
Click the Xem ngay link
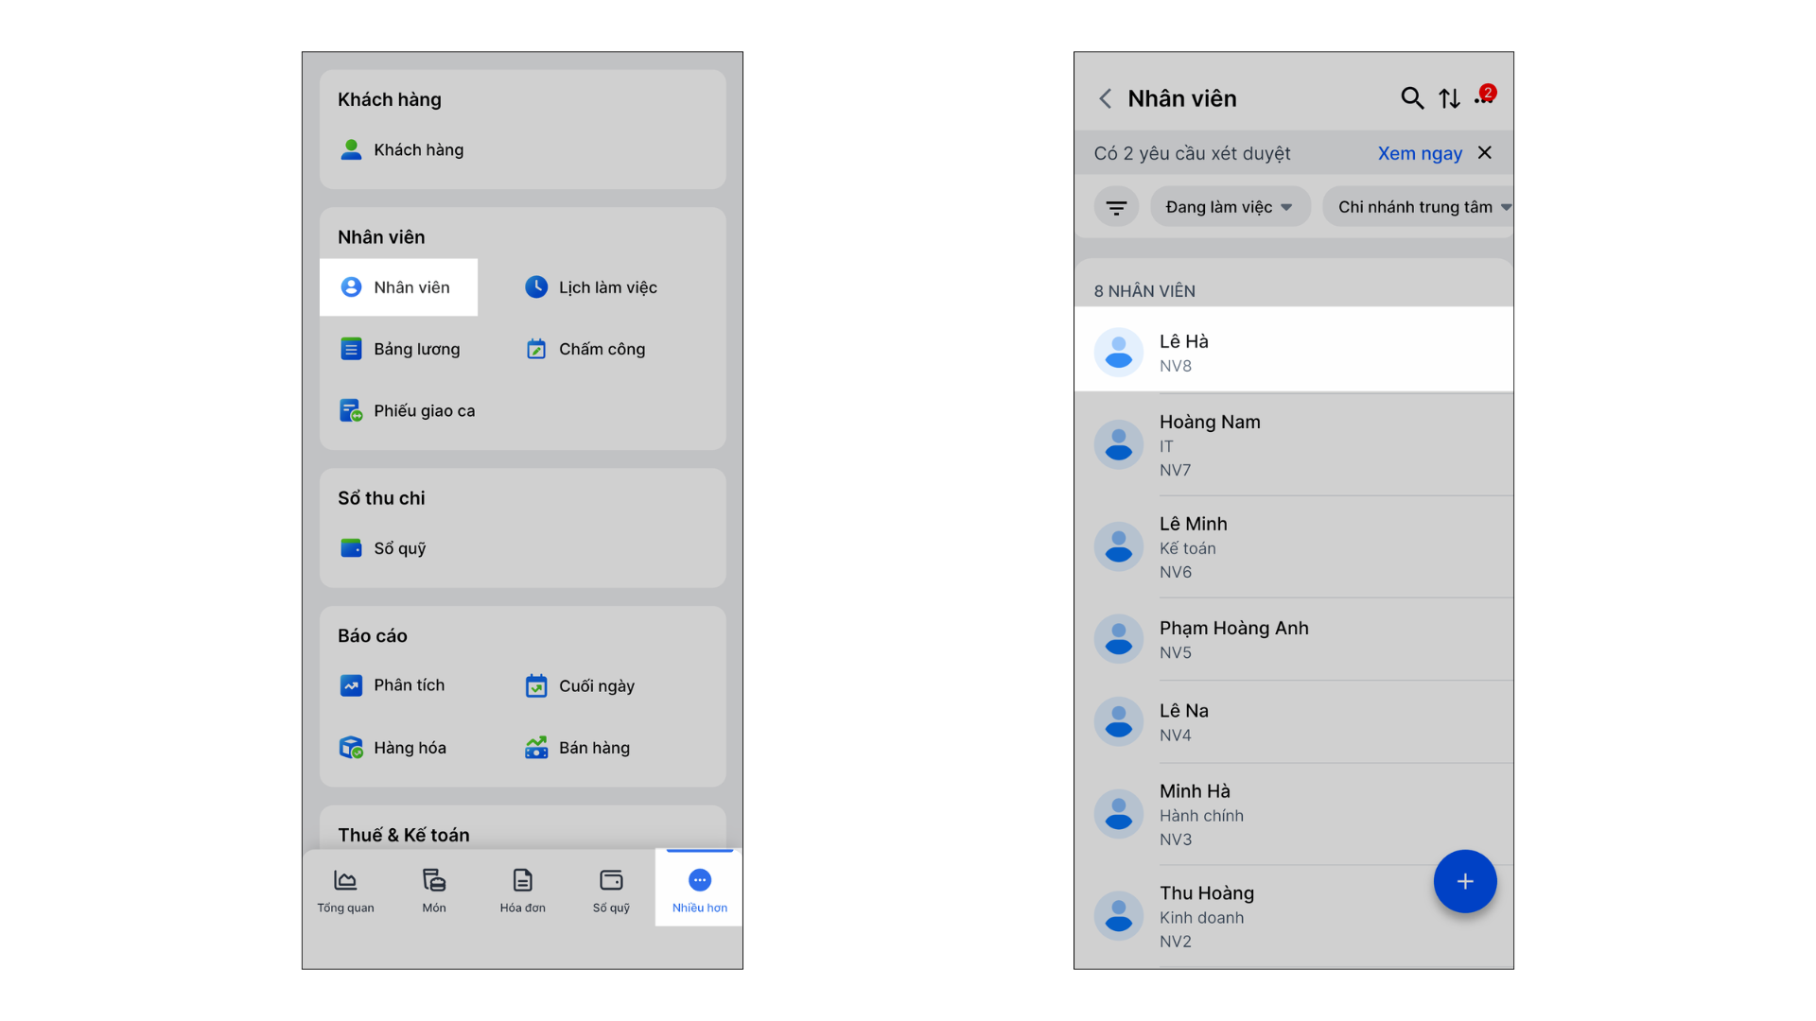pos(1420,153)
